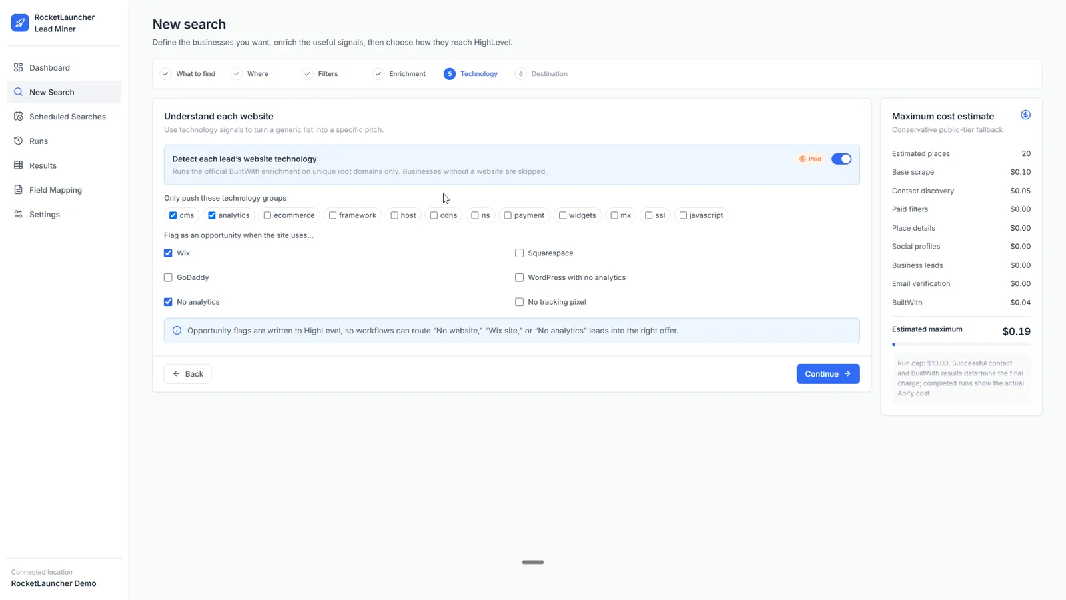Screen dimensions: 1066x600
Task: Check the ssl technology group
Action: click(649, 215)
